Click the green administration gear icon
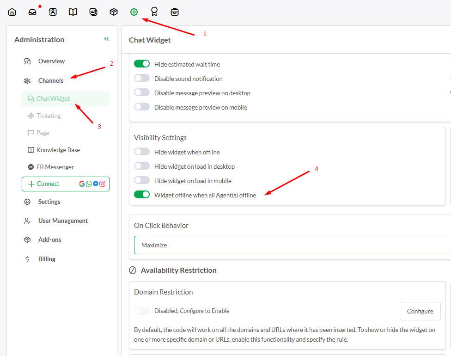 tap(134, 12)
